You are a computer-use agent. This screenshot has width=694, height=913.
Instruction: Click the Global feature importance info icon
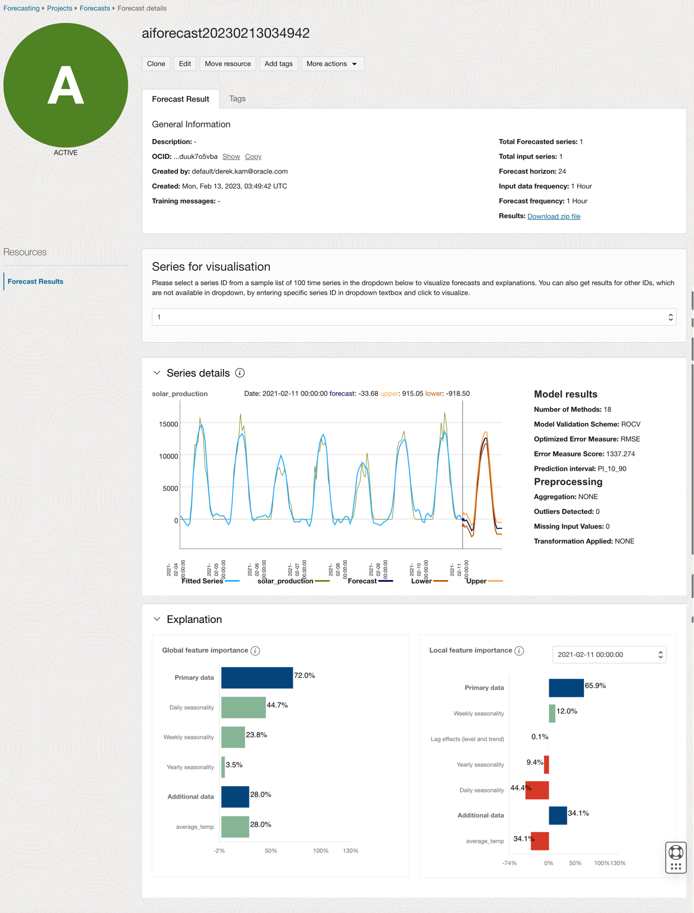pyautogui.click(x=256, y=650)
